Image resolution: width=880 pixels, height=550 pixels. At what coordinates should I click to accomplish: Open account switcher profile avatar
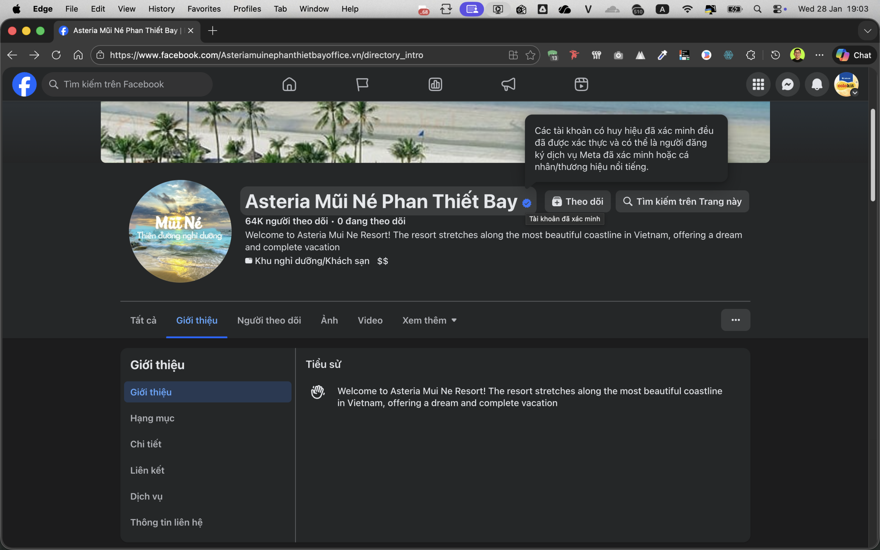tap(846, 85)
